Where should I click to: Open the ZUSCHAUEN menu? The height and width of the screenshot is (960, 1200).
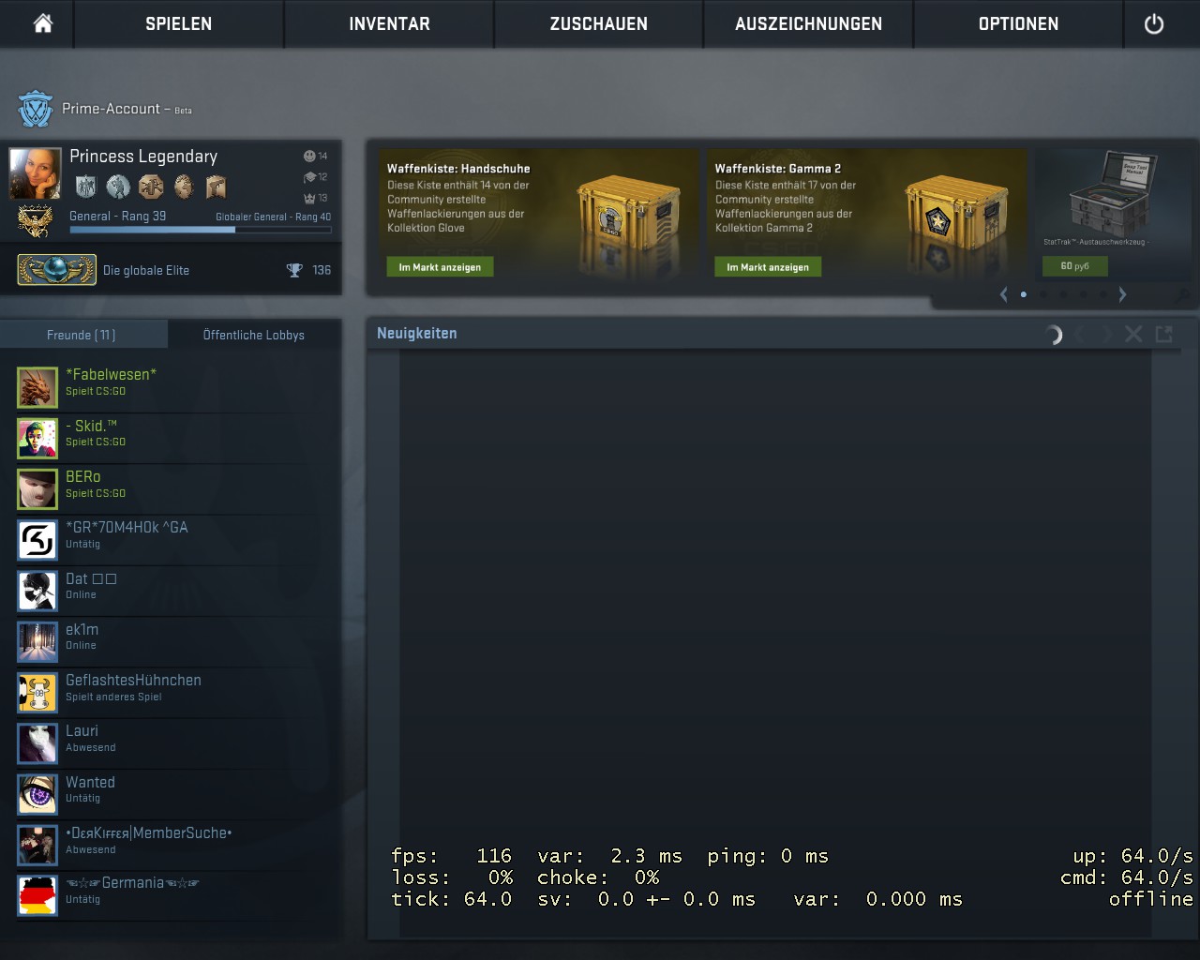[x=598, y=23]
